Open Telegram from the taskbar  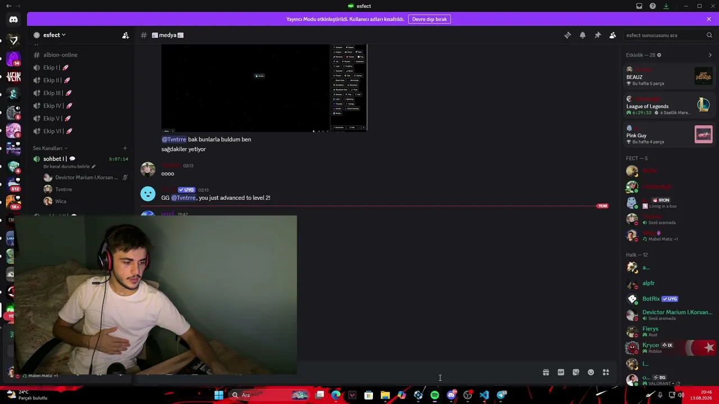[x=501, y=395]
